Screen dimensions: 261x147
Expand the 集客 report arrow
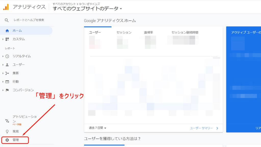click(x=3, y=73)
